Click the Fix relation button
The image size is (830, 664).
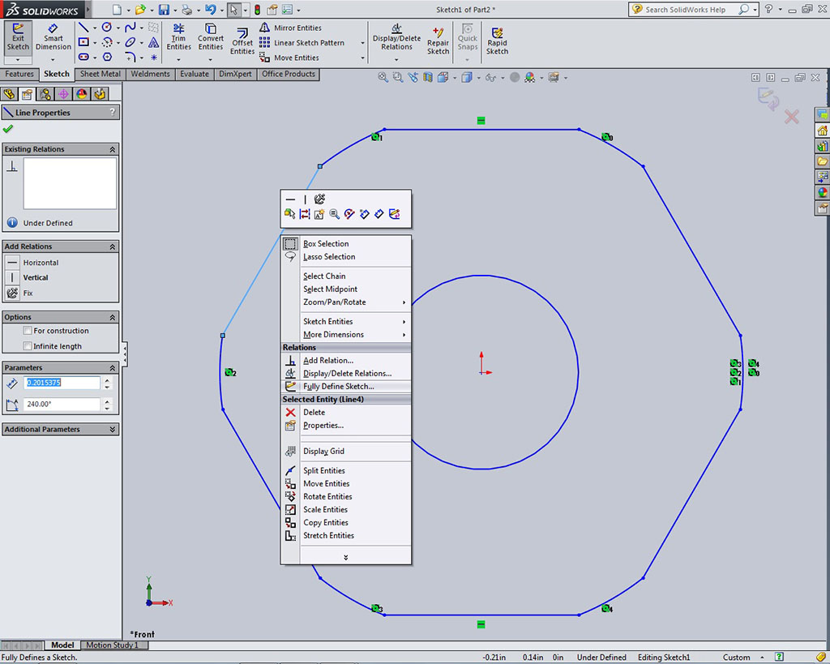[28, 293]
